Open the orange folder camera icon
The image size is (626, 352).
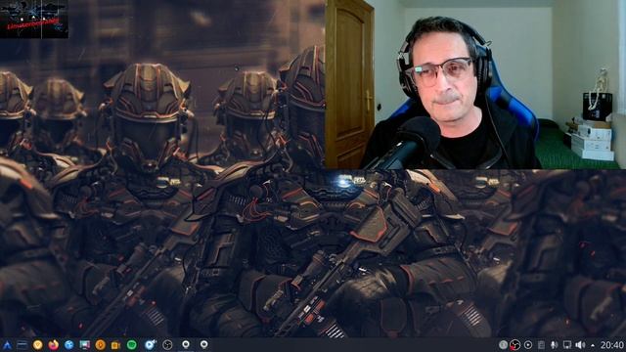point(115,345)
